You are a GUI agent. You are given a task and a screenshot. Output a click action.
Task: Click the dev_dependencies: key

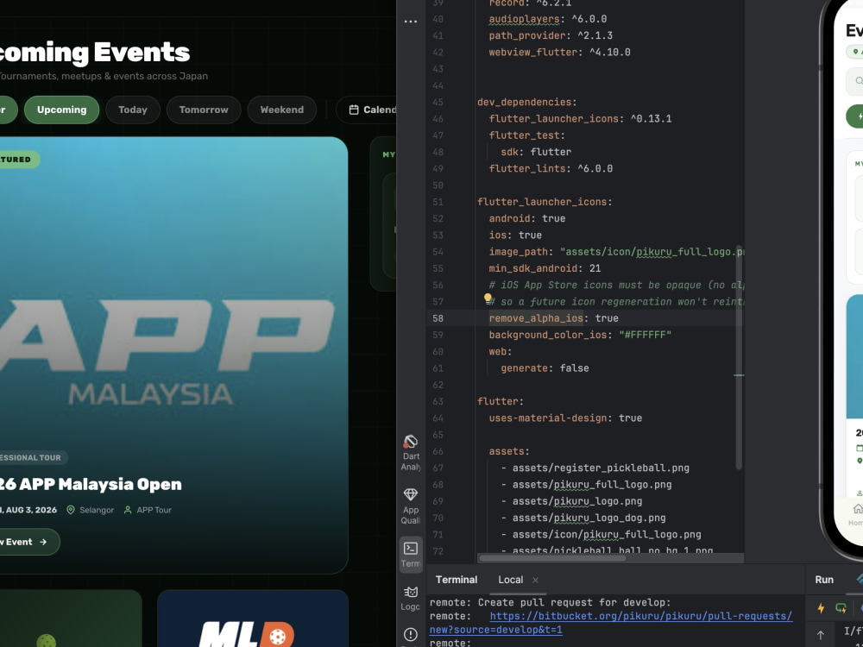(527, 103)
